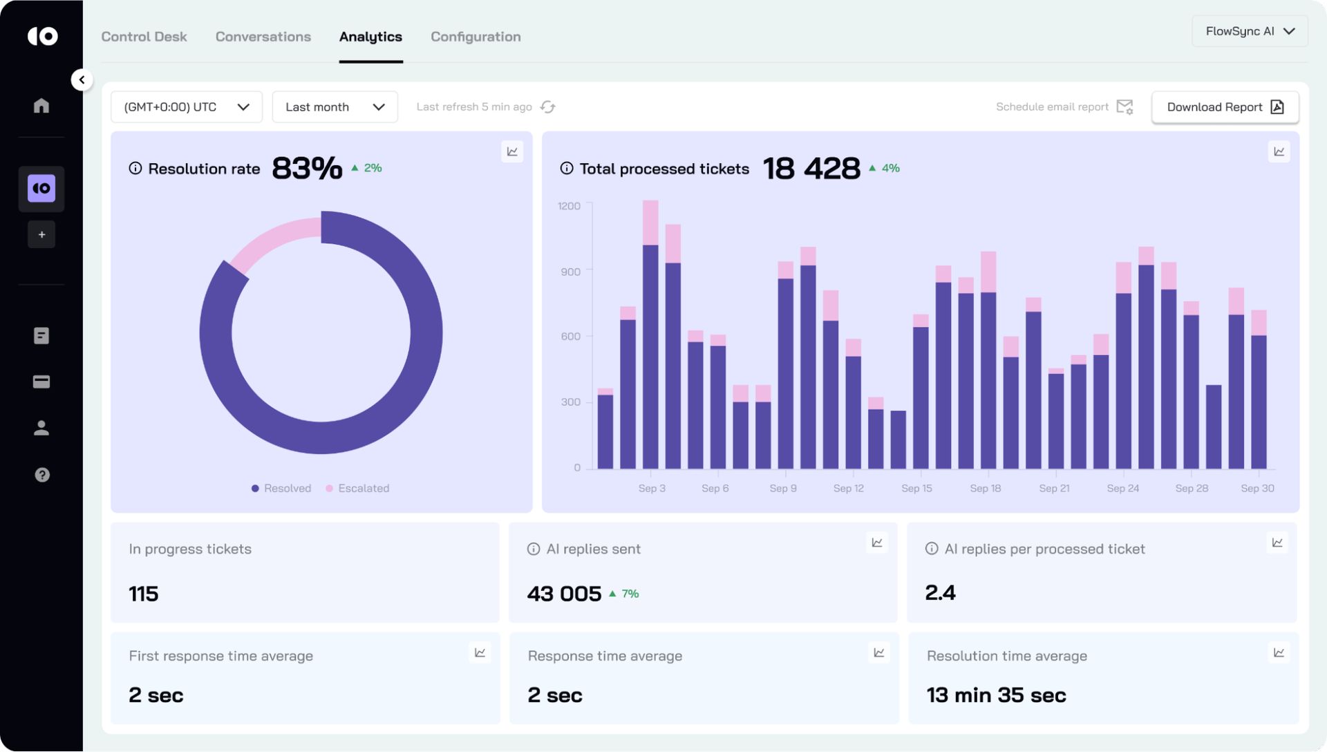This screenshot has width=1327, height=752.
Task: Open the Last month date range dropdown
Action: 335,107
